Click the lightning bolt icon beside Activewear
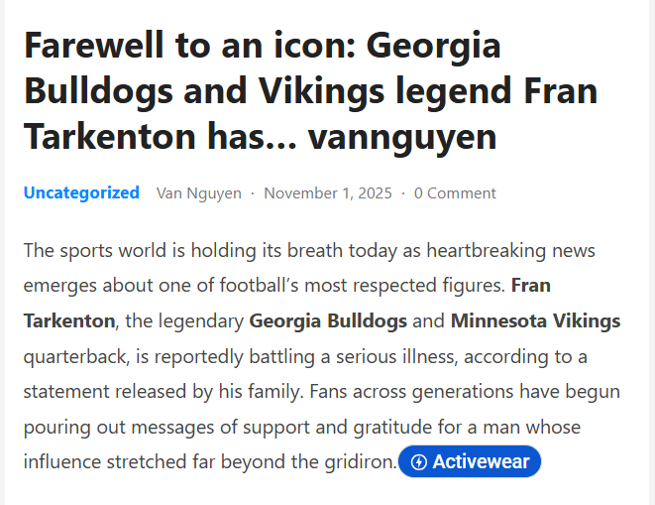 pos(418,461)
